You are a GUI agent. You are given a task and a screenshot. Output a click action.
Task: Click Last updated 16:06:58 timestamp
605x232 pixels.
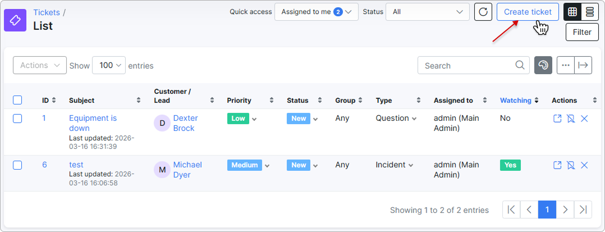tap(102, 178)
